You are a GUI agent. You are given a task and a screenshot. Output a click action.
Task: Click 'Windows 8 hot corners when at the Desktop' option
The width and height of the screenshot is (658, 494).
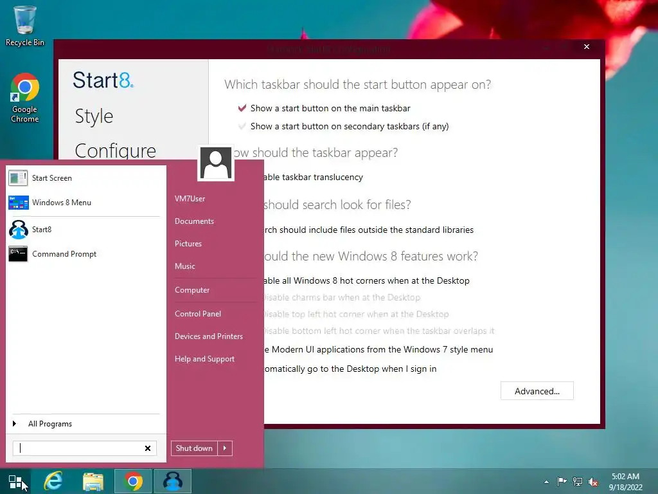pos(382,280)
